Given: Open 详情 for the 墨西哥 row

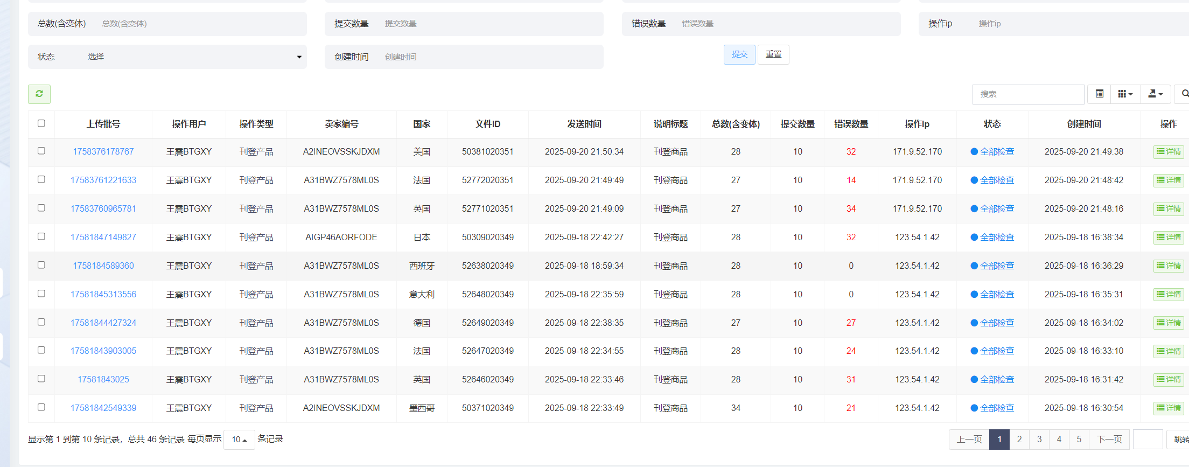Looking at the screenshot, I should coord(1169,408).
